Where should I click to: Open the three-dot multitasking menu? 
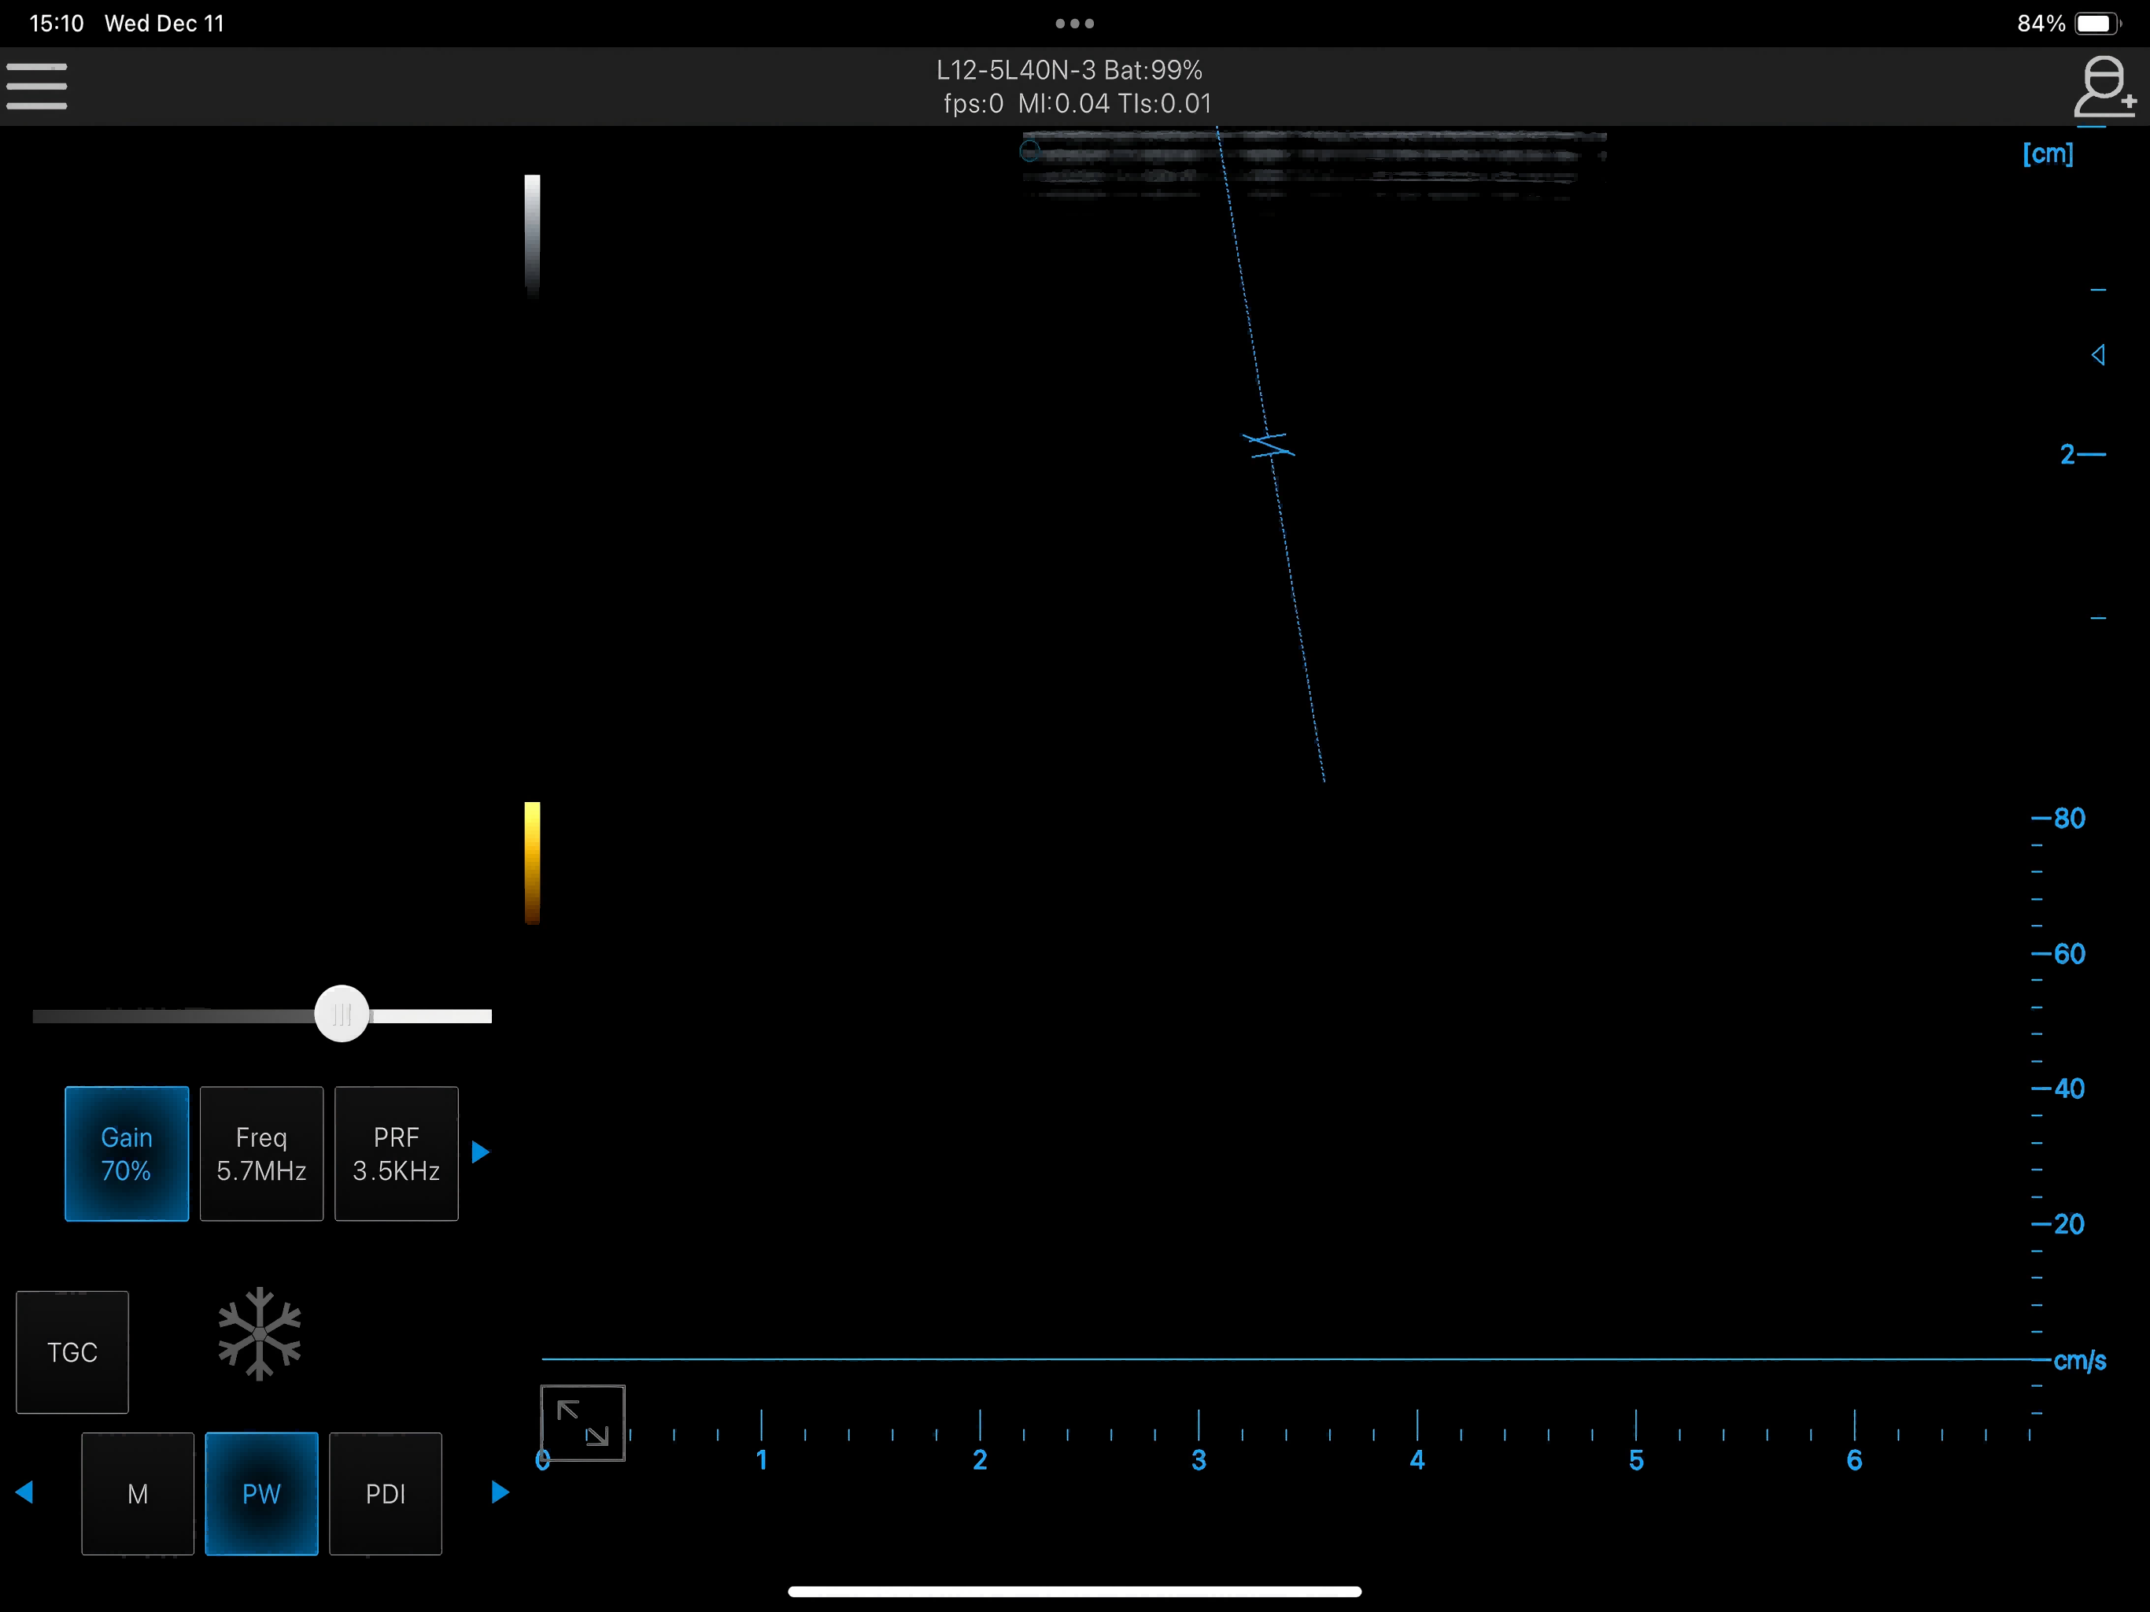tap(1074, 24)
